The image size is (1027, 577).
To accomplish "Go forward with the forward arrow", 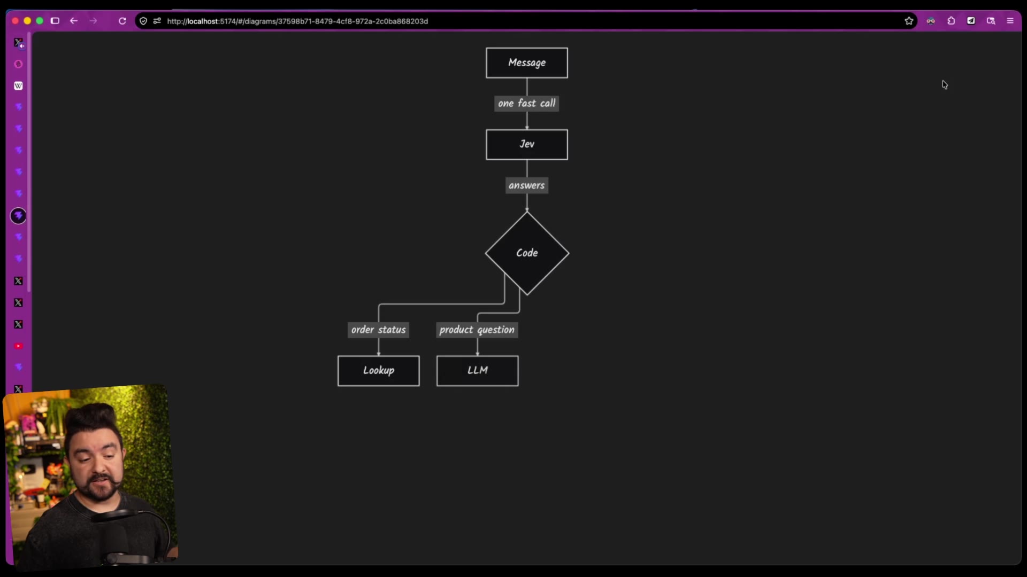I will pos(93,21).
